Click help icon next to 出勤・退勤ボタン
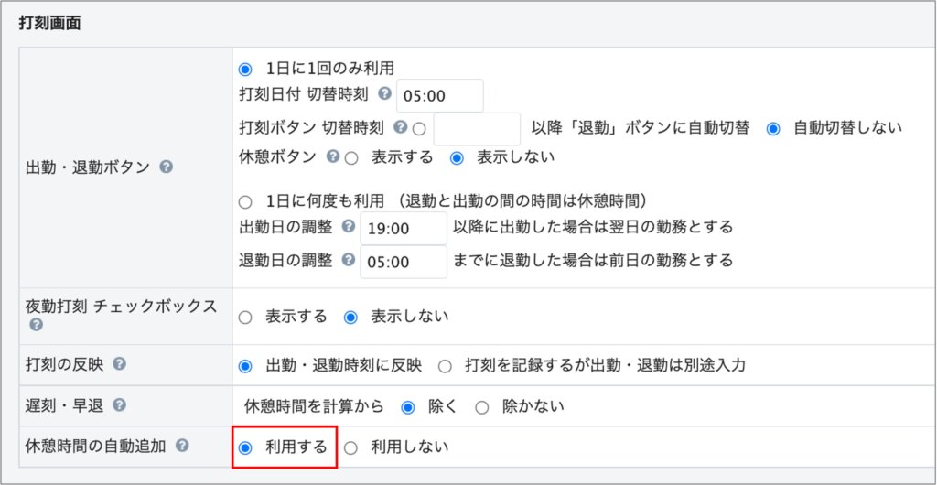Screen dimensions: 937x485 click(x=166, y=167)
